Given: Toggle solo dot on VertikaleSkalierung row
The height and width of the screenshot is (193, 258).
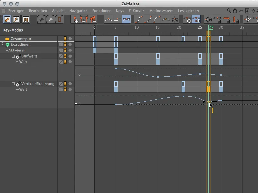Looking at the screenshot, I should 70,84.
